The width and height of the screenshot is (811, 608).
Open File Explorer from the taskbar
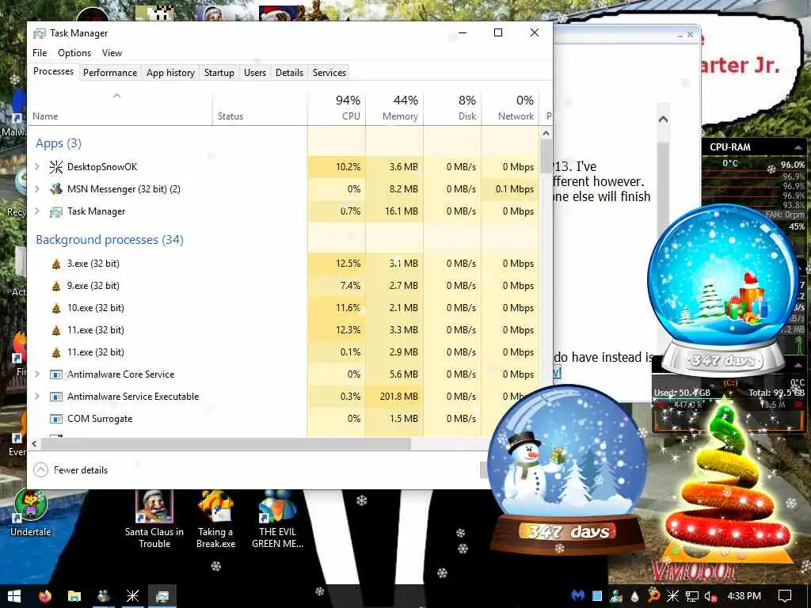pyautogui.click(x=74, y=595)
